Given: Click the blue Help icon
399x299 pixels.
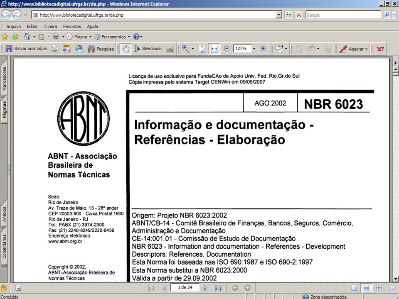Looking at the screenshot, I should [x=136, y=37].
